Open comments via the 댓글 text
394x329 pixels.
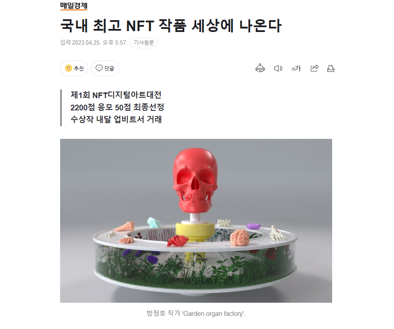point(109,68)
